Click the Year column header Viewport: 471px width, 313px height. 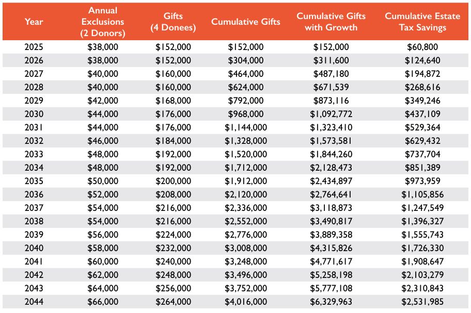pos(34,22)
